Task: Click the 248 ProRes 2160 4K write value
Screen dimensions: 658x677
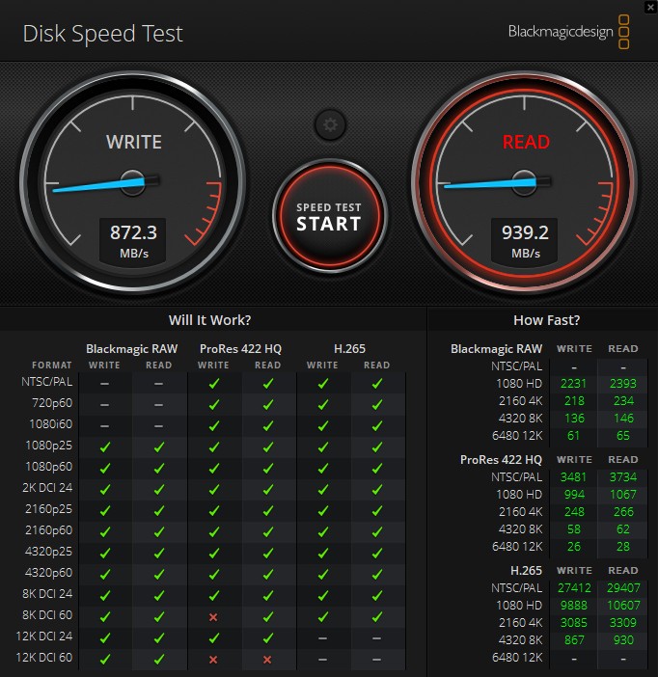Action: pyautogui.click(x=574, y=512)
